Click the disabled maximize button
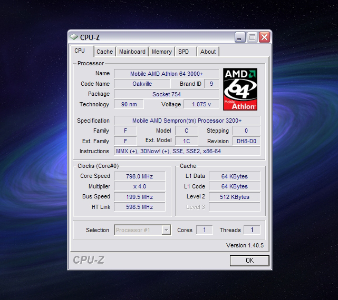The height and width of the screenshot is (300, 338). click(252, 37)
